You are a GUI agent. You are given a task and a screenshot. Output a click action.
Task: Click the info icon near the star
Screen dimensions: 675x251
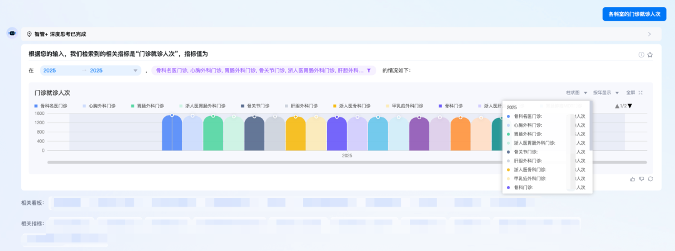[x=641, y=55]
